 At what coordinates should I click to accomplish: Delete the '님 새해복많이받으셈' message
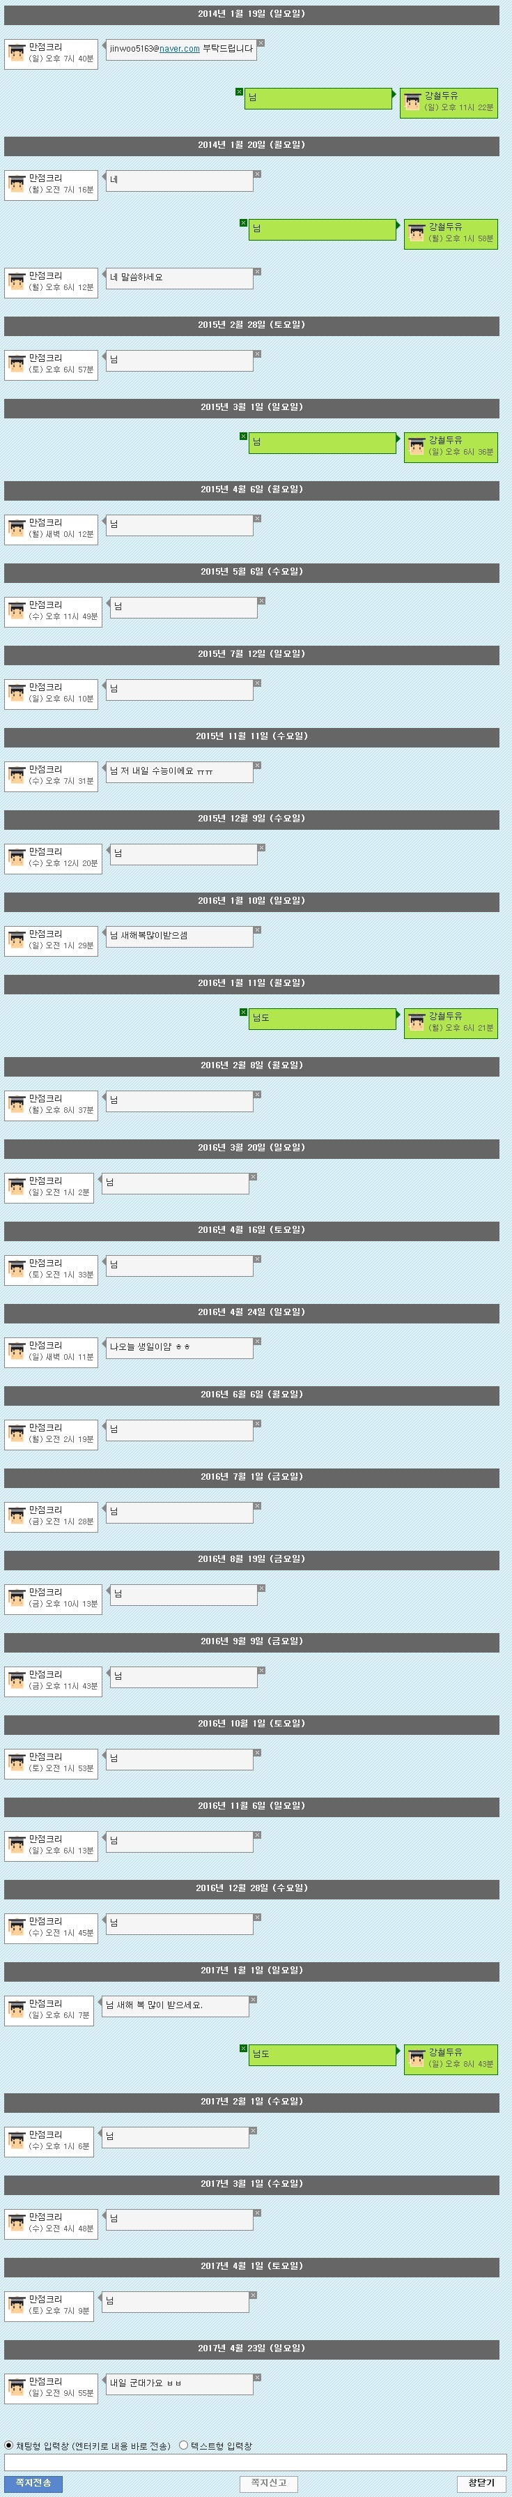[x=256, y=931]
